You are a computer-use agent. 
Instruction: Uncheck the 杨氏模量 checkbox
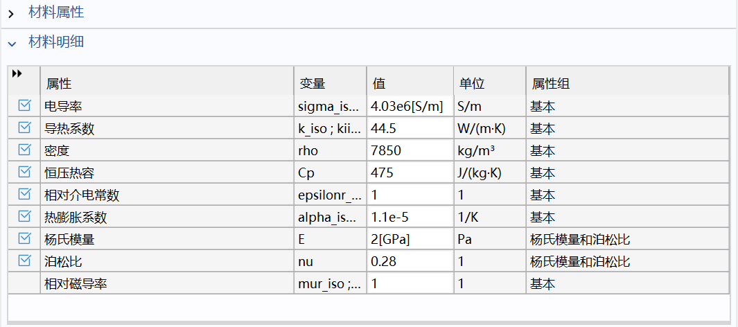click(24, 238)
